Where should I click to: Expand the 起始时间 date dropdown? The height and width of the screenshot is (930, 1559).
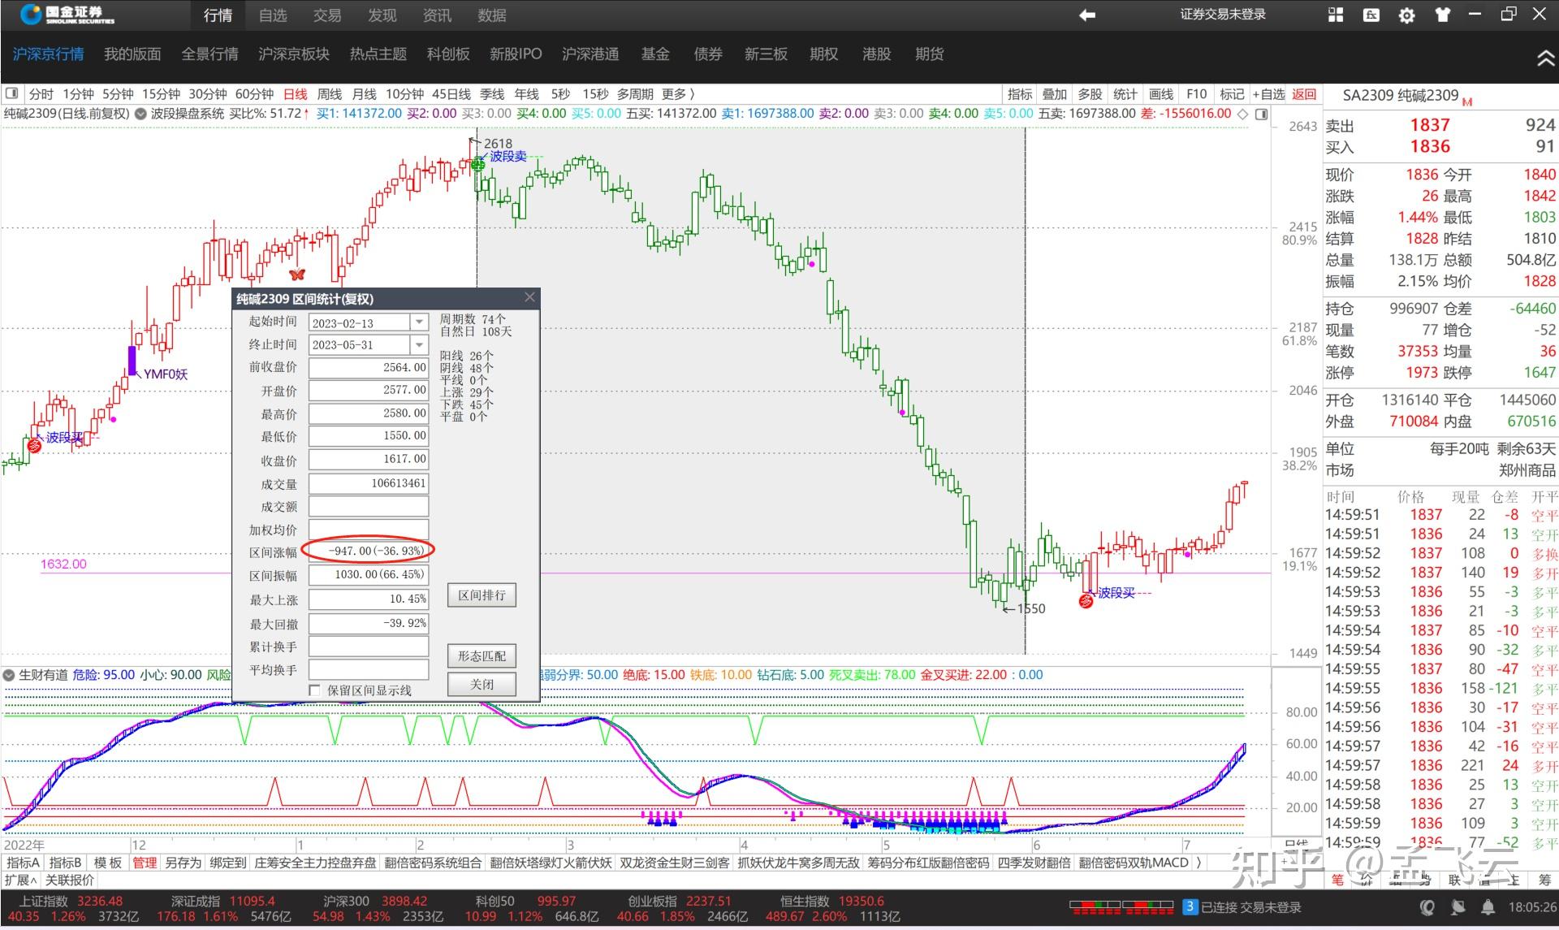[x=419, y=322]
